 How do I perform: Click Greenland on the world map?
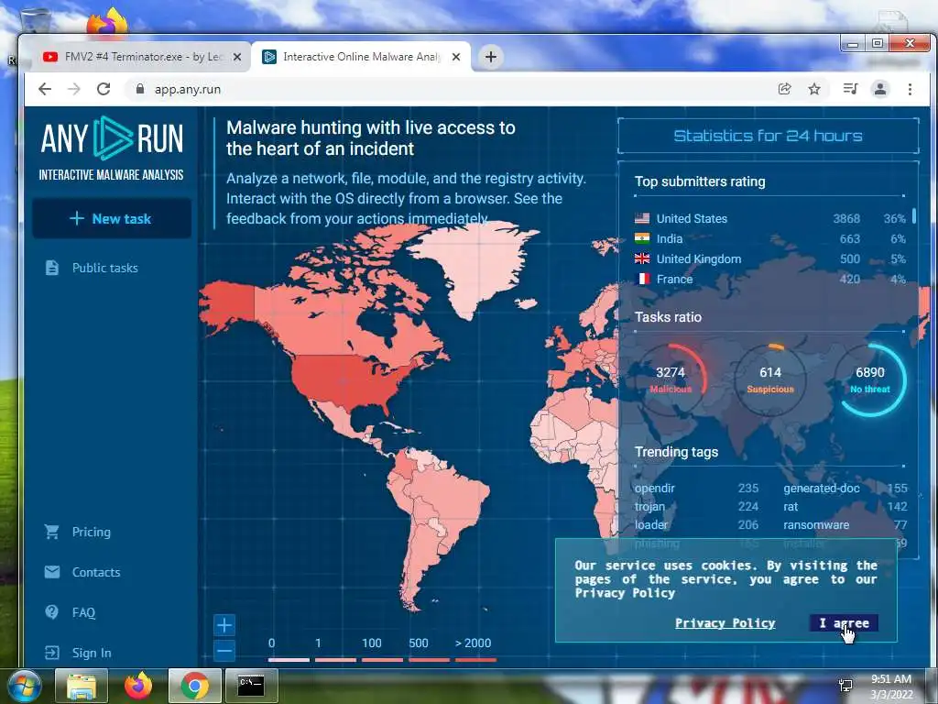pos(478,263)
